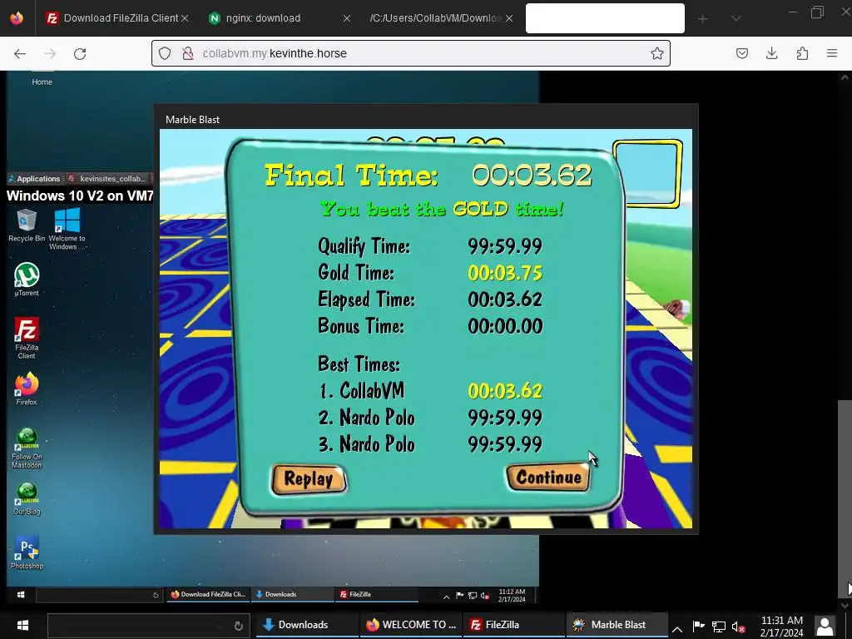The image size is (852, 639).
Task: Click the 11:12 AM clock on inner taskbar
Action: 512,595
